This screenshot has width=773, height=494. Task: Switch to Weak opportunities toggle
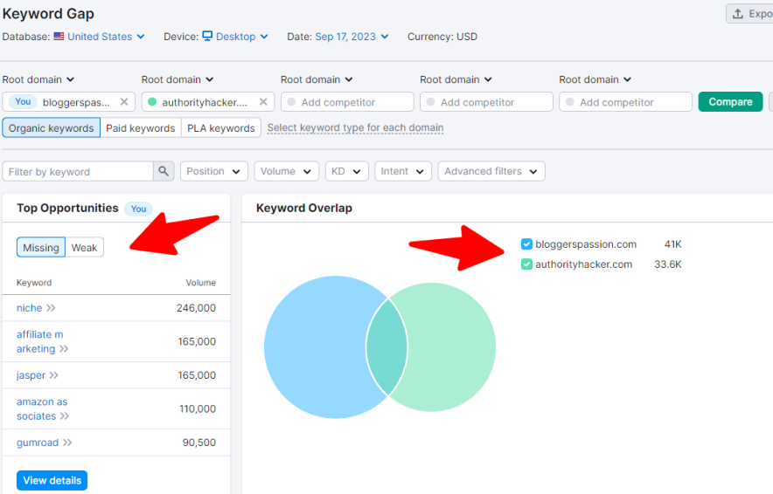click(x=84, y=248)
